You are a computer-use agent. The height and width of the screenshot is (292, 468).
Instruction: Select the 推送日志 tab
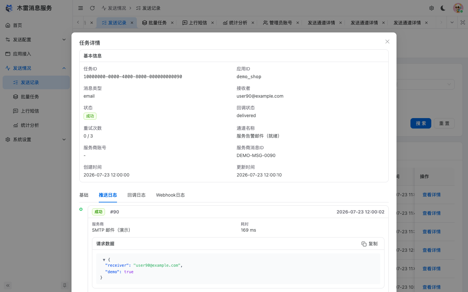coord(108,195)
